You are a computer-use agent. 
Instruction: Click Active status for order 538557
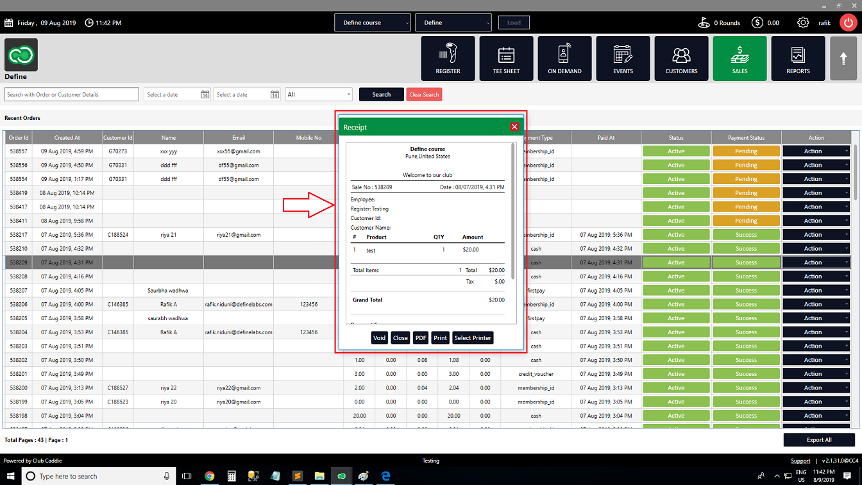676,151
